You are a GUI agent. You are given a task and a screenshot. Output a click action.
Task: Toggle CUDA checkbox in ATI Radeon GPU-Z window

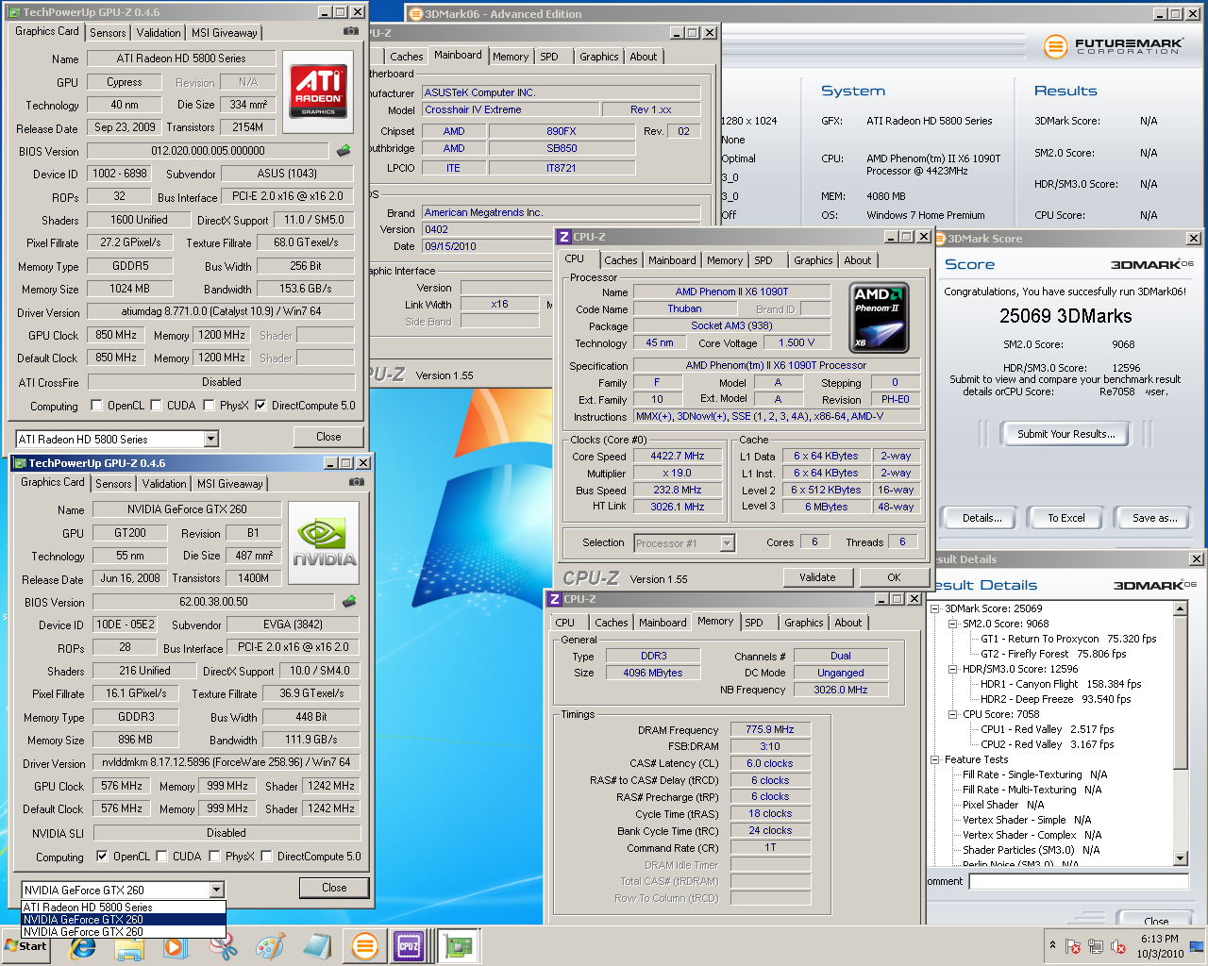tap(156, 406)
